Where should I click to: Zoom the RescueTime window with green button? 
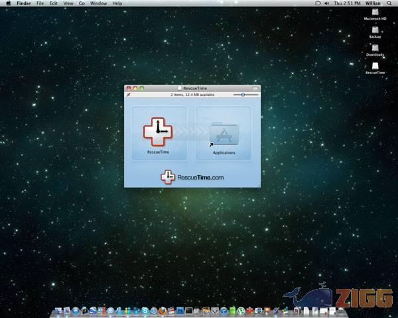pyautogui.click(x=142, y=88)
